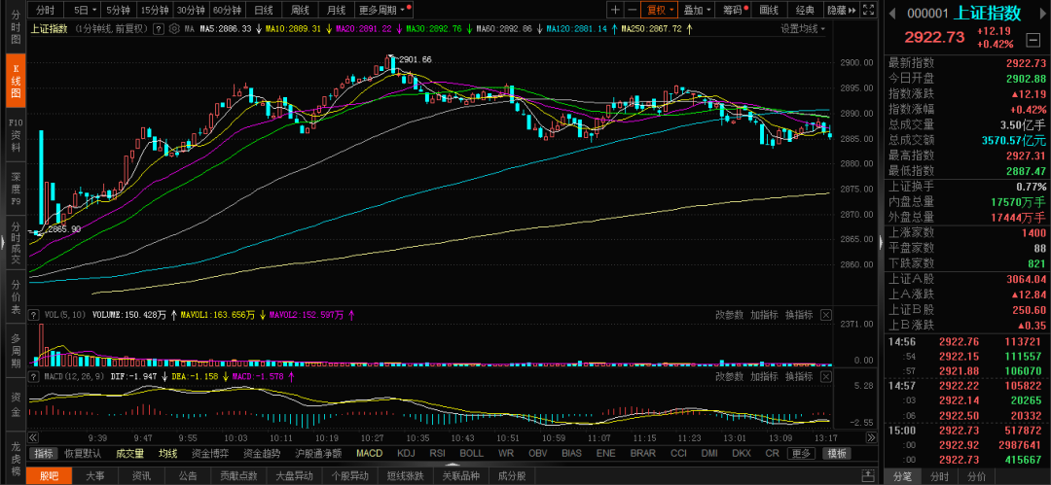Viewport: 1051px width, 485px height.
Task: Expand hidden toolbar with 隐藏 arrow
Action: click(x=841, y=10)
